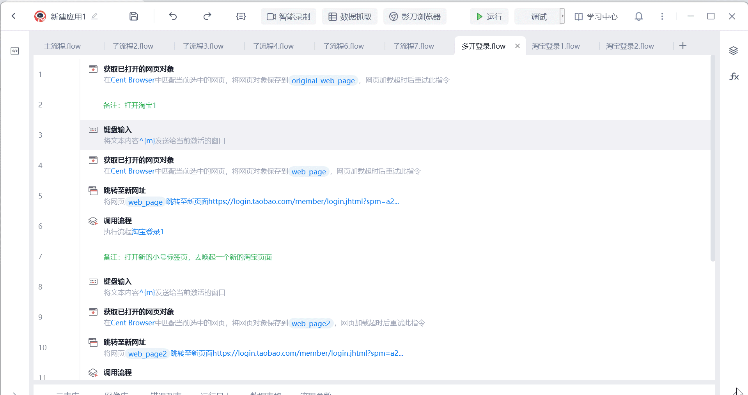
Task: Open the fx functions panel
Action: (734, 76)
